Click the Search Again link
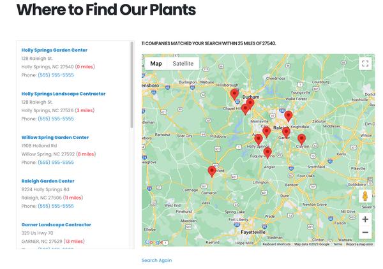The image size is (383, 269). click(156, 260)
